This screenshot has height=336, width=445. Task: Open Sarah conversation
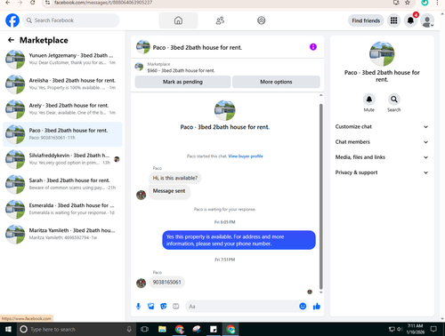(62, 184)
